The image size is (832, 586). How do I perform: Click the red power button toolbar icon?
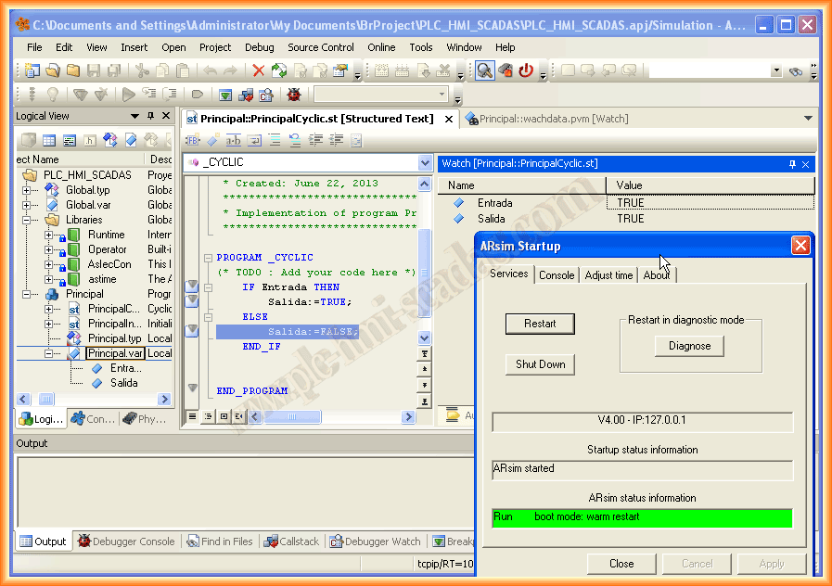click(x=526, y=70)
